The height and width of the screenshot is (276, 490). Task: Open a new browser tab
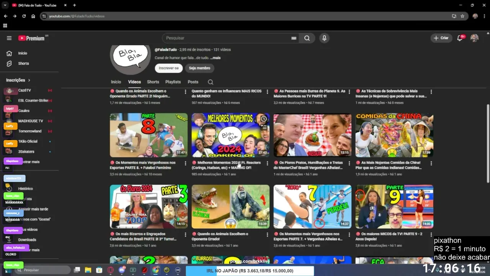tap(74, 5)
